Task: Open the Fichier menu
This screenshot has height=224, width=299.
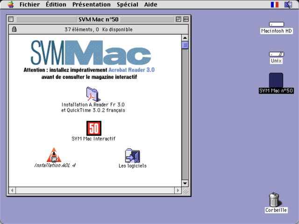Action: [29, 4]
